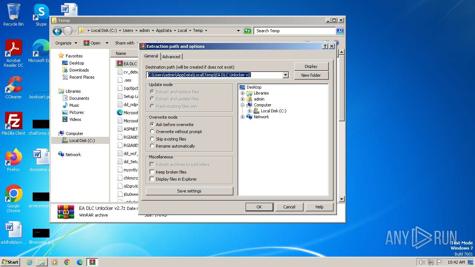Select Desktop under Favorites in Explorer

pyautogui.click(x=77, y=63)
